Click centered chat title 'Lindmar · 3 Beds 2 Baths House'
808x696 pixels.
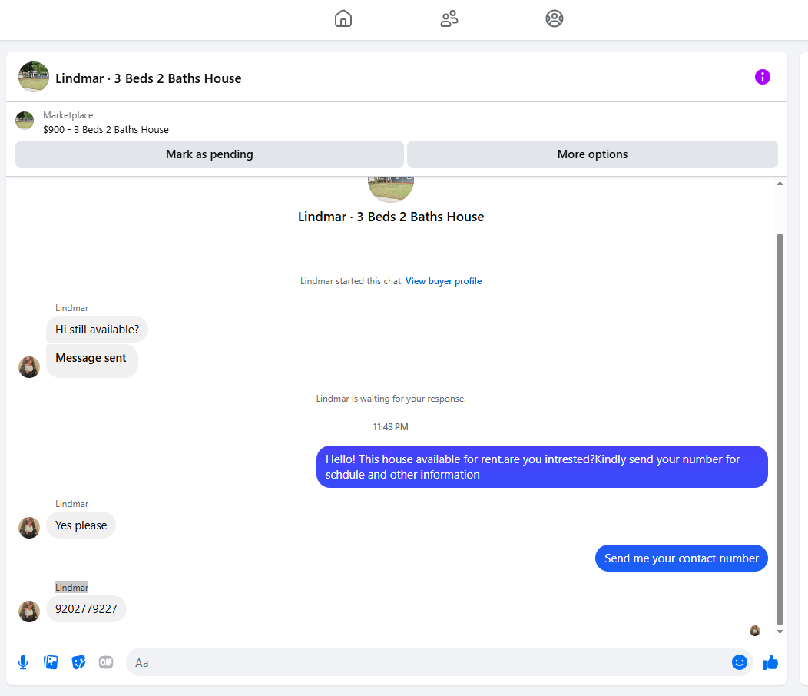(391, 217)
